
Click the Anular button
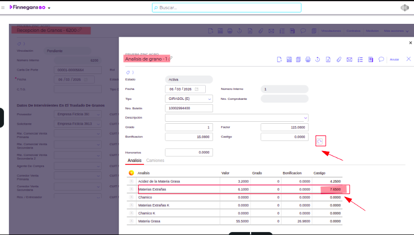395,60
